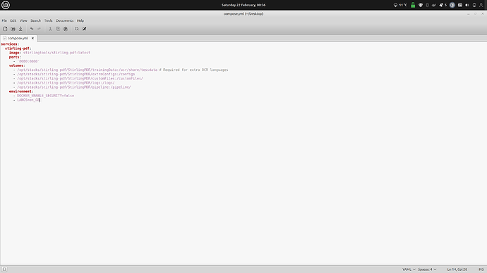Image resolution: width=487 pixels, height=273 pixels.
Task: Copy selection using toolbar icon
Action: click(58, 29)
